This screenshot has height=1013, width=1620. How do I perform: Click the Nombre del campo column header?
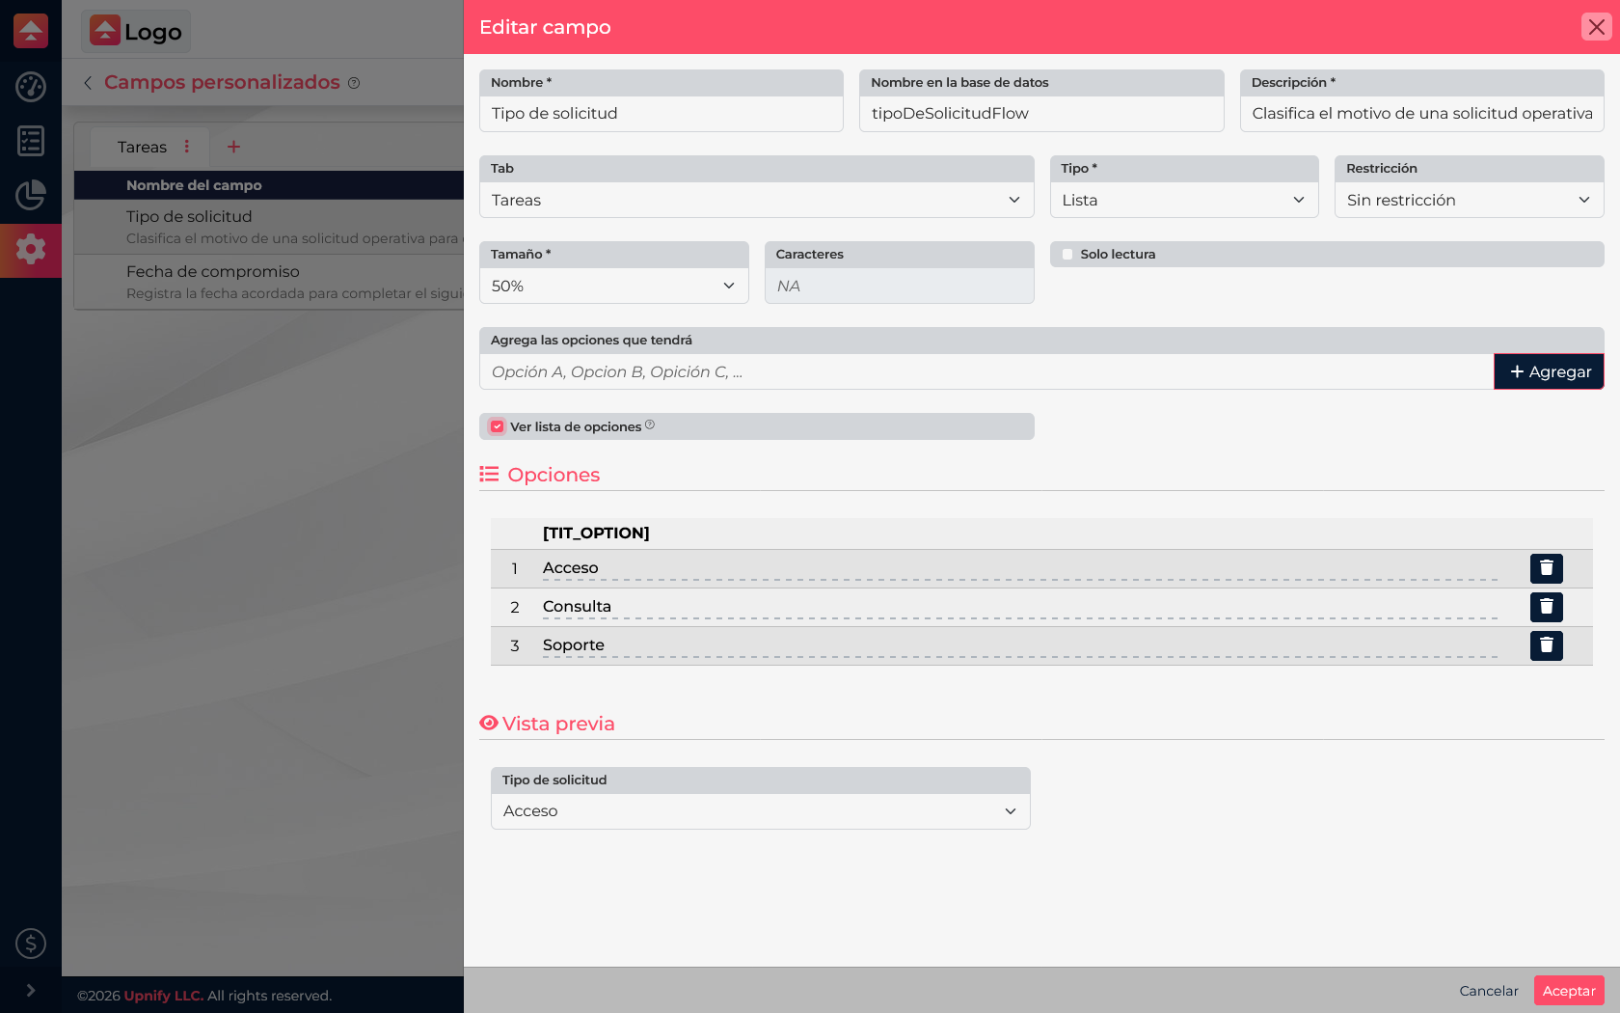coord(194,185)
